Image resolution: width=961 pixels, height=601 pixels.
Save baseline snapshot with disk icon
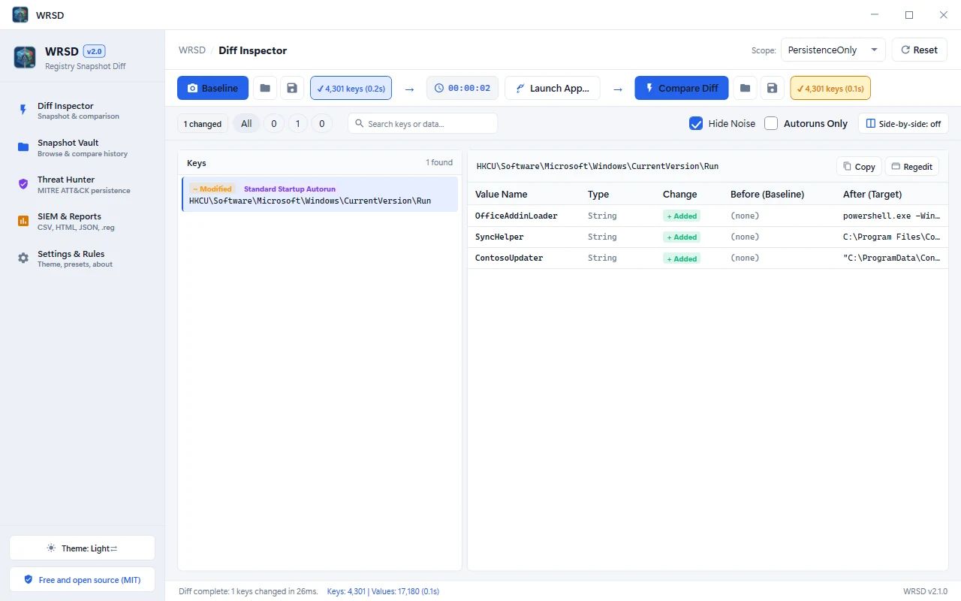pyautogui.click(x=292, y=88)
